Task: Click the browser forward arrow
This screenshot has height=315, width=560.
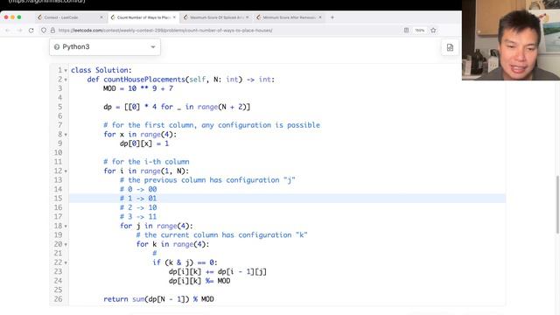Action: 19,31
